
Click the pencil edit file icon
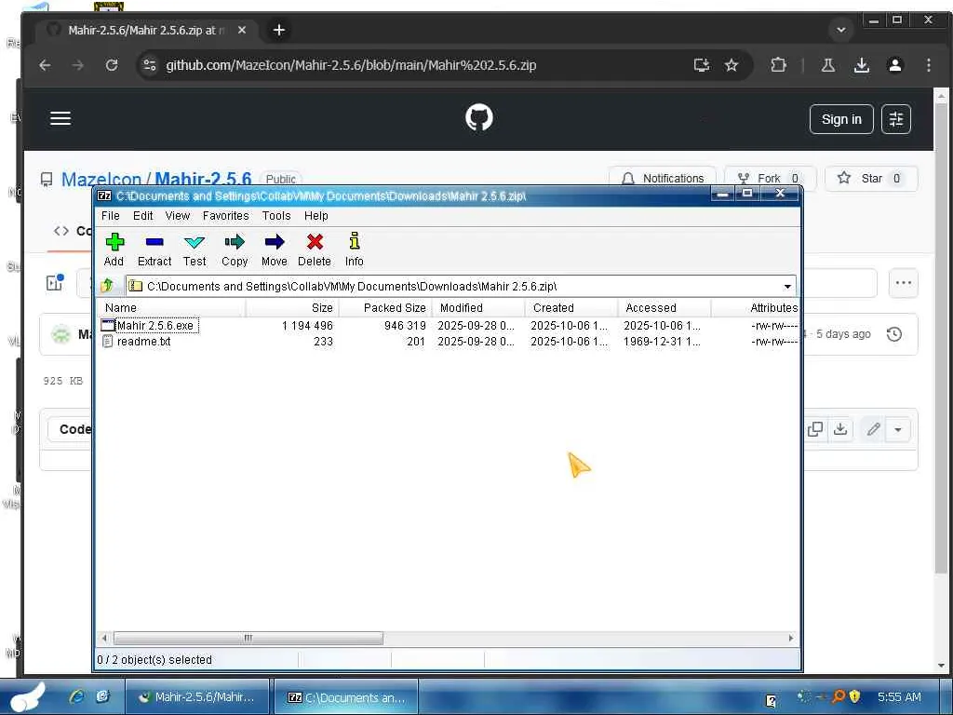873,429
